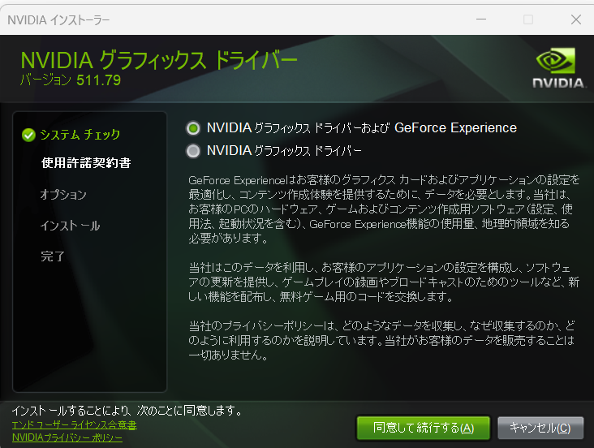The image size is (594, 448).
Task: Open エンド ユーザー ライセンス合意書 link
Action: [x=75, y=425]
